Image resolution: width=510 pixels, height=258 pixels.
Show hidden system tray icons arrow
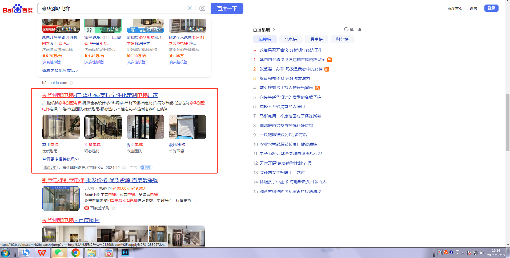point(462,253)
